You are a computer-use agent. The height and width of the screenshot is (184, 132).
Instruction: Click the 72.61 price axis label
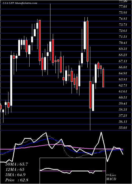click(x=123, y=31)
